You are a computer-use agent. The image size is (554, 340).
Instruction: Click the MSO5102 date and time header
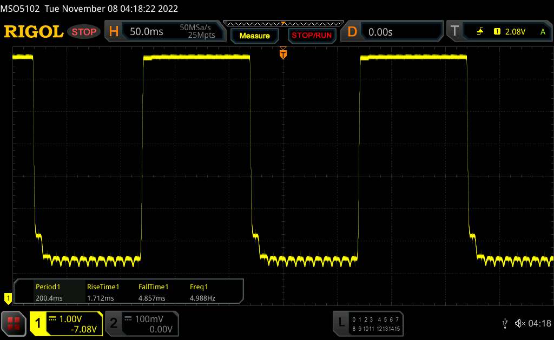tap(89, 9)
